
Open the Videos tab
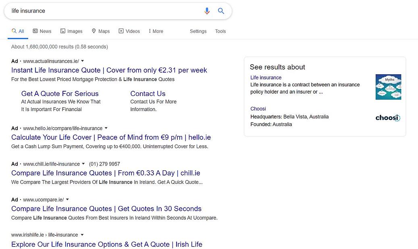[x=129, y=31]
